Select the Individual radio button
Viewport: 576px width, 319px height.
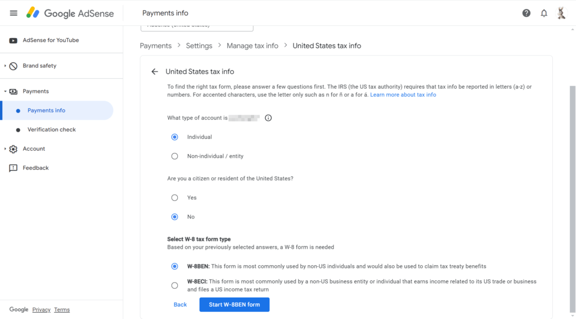tap(174, 137)
